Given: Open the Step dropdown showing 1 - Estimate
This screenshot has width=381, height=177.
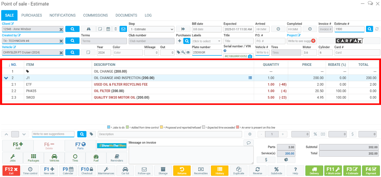Looking at the screenshot, I should [x=151, y=29].
